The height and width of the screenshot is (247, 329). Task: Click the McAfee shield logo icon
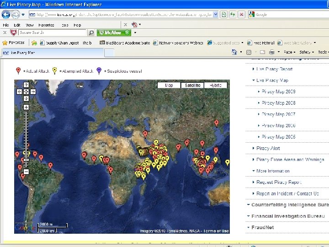tap(13, 32)
